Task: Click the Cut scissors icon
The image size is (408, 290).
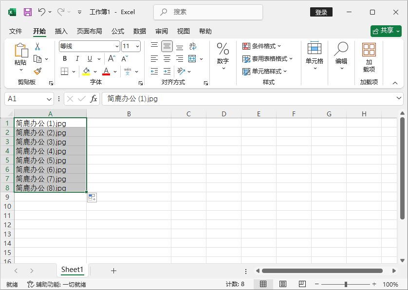Action: tap(37, 47)
